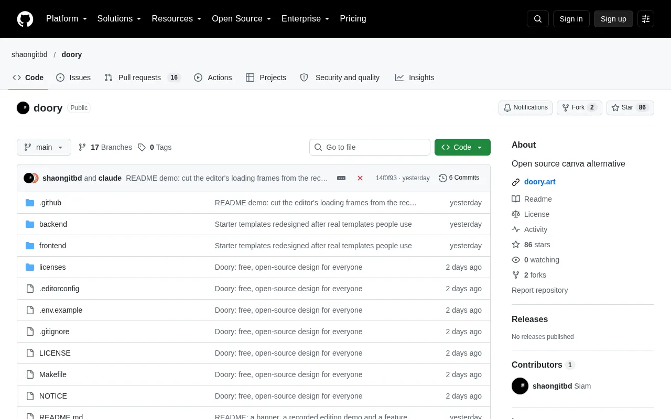The width and height of the screenshot is (671, 419).
Task: Click the contributor shaongitbd avatar
Action: 520,386
